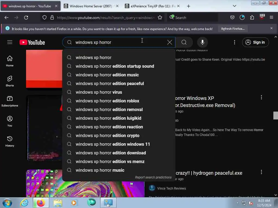Click the muted volume tray icon
This screenshot has width=278, height=208.
point(251,203)
